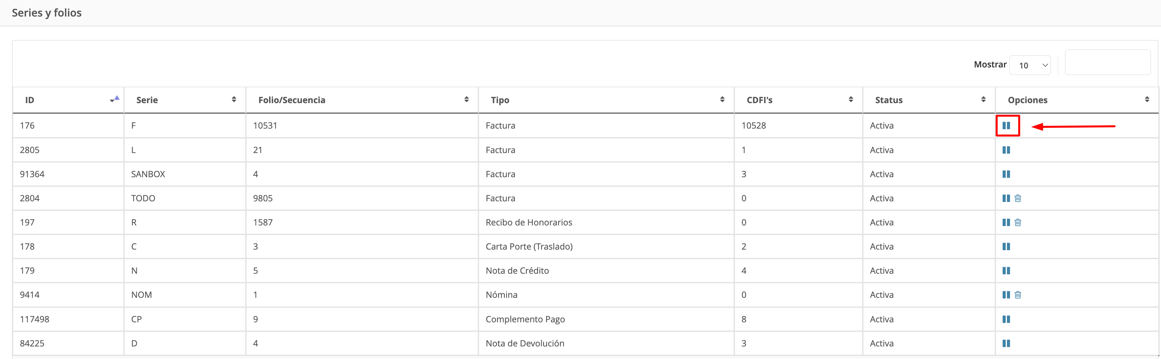Sort by Serie column header
Image resolution: width=1161 pixels, height=359 pixels.
(185, 100)
